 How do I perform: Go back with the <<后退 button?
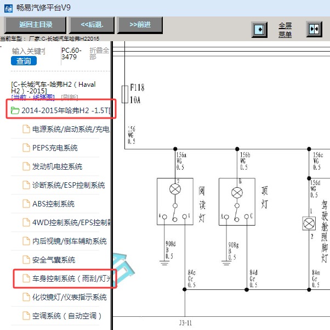92,25
